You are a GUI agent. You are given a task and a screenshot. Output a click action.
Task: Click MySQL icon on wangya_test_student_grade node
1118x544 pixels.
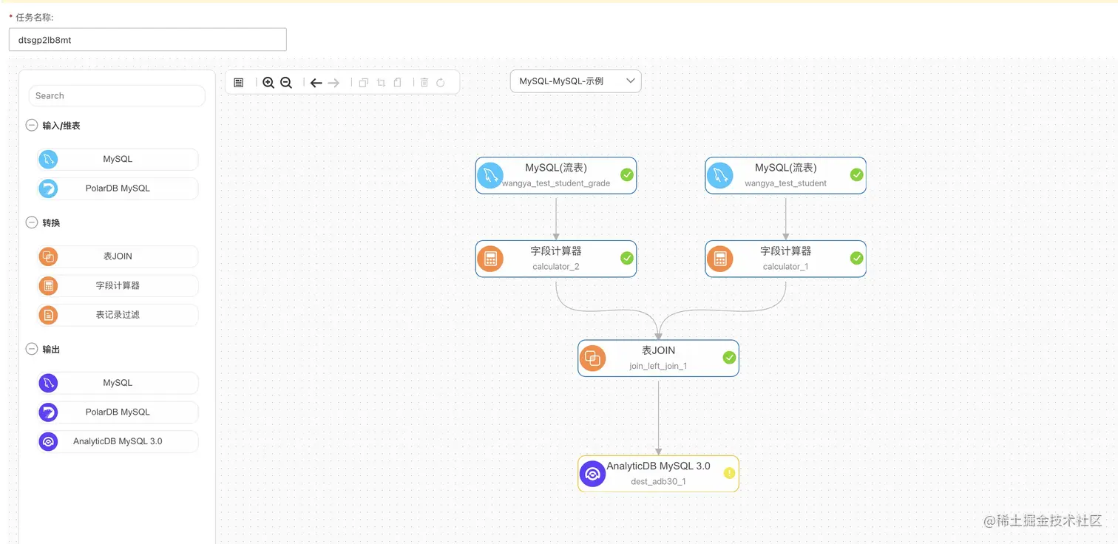click(x=490, y=176)
